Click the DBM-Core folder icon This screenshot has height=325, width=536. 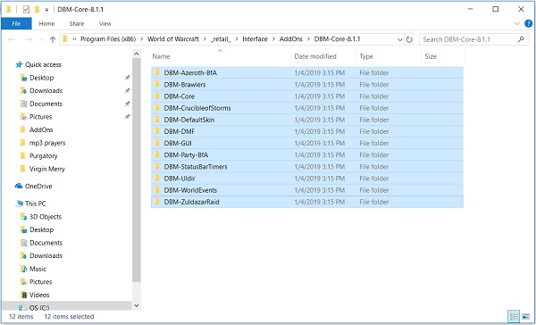(157, 96)
